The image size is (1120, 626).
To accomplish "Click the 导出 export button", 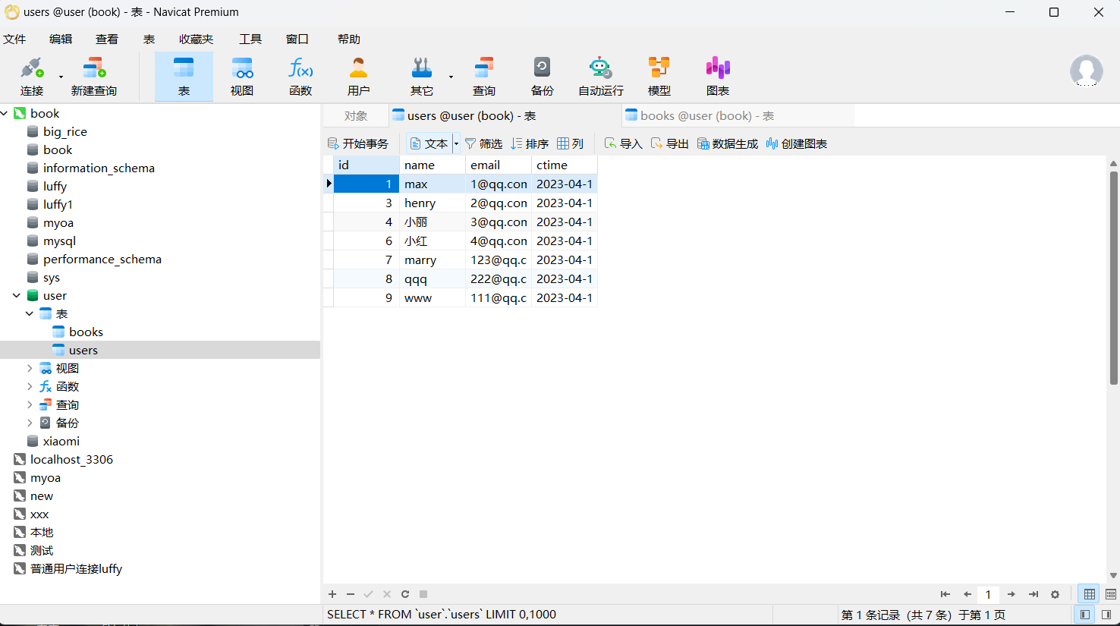I will pyautogui.click(x=670, y=143).
